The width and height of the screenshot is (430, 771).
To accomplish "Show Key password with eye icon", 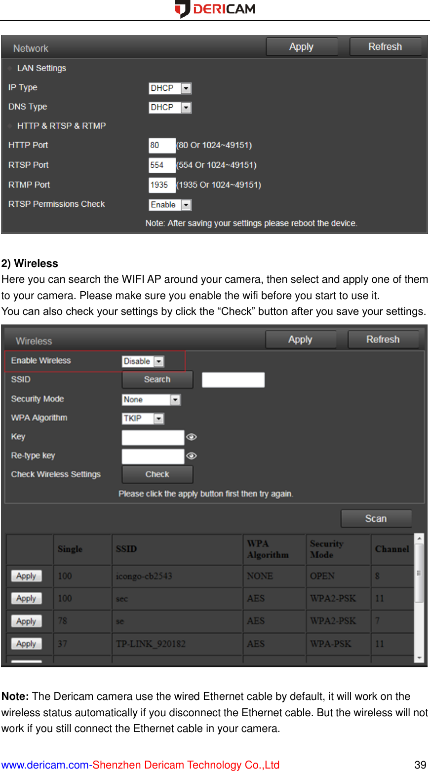I will (x=192, y=437).
